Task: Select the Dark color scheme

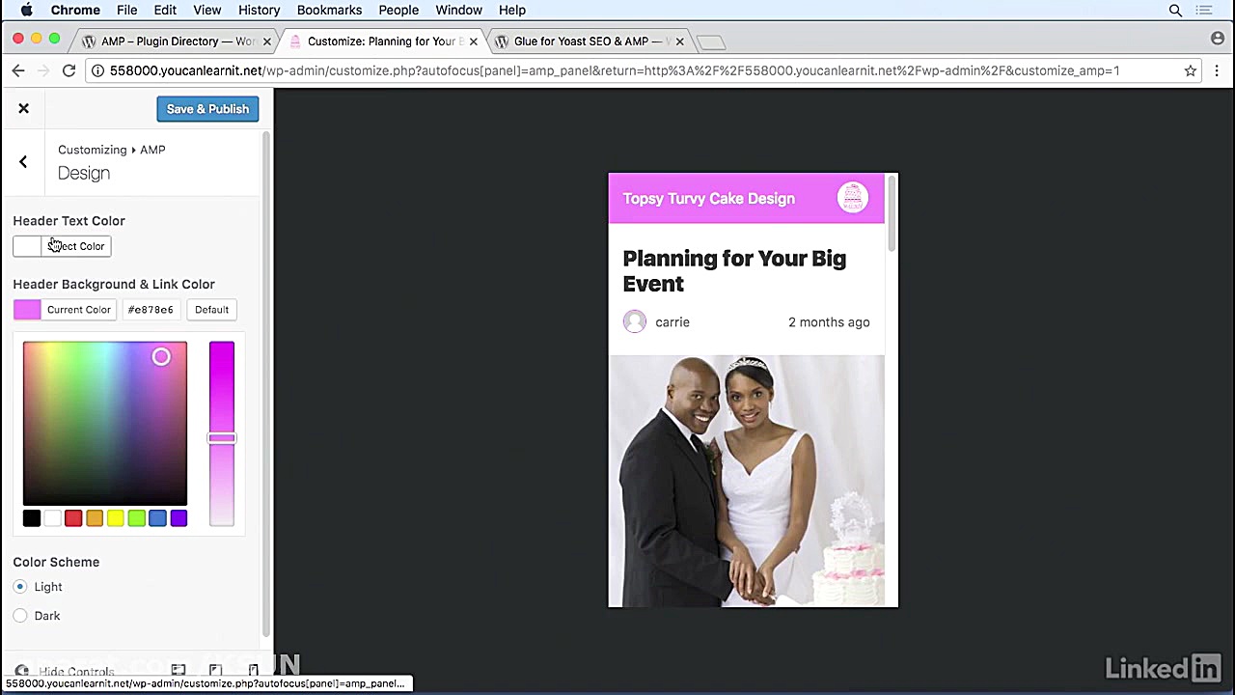Action: click(x=20, y=616)
